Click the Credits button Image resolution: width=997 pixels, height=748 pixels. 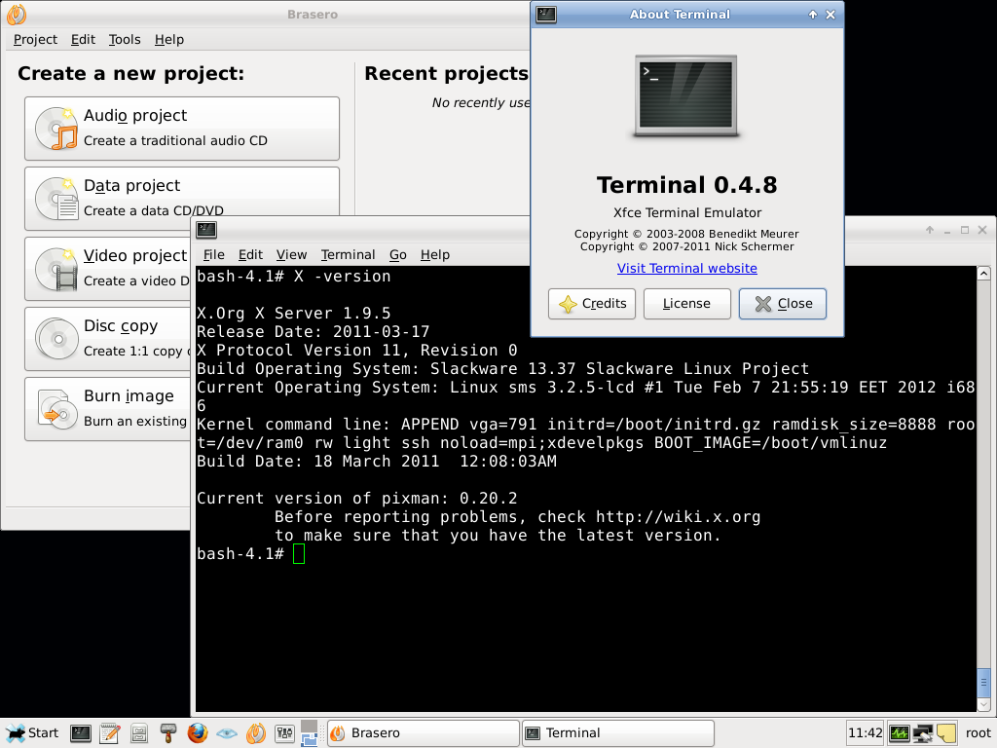(x=592, y=303)
